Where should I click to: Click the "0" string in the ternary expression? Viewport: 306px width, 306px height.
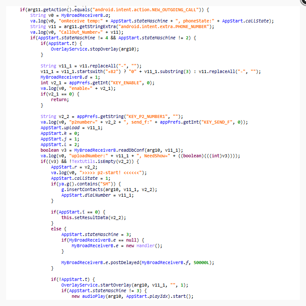pos(133,72)
